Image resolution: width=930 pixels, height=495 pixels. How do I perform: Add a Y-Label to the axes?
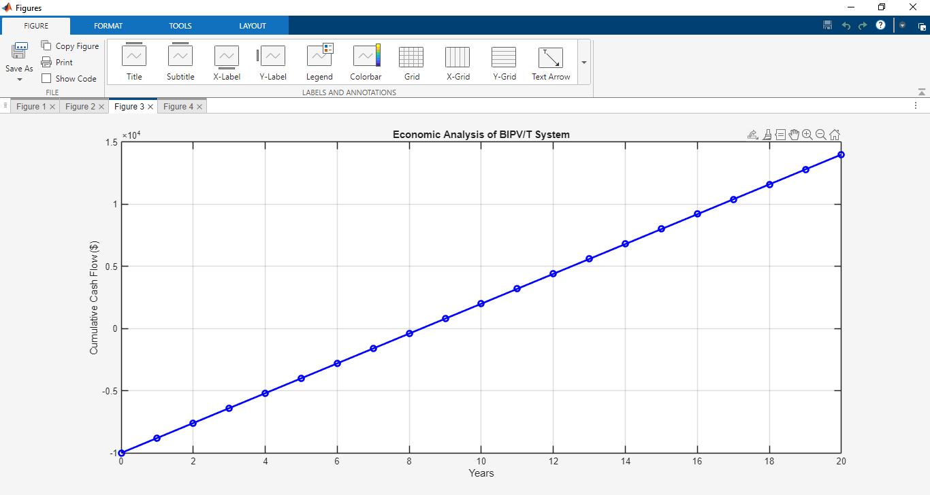tap(273, 63)
